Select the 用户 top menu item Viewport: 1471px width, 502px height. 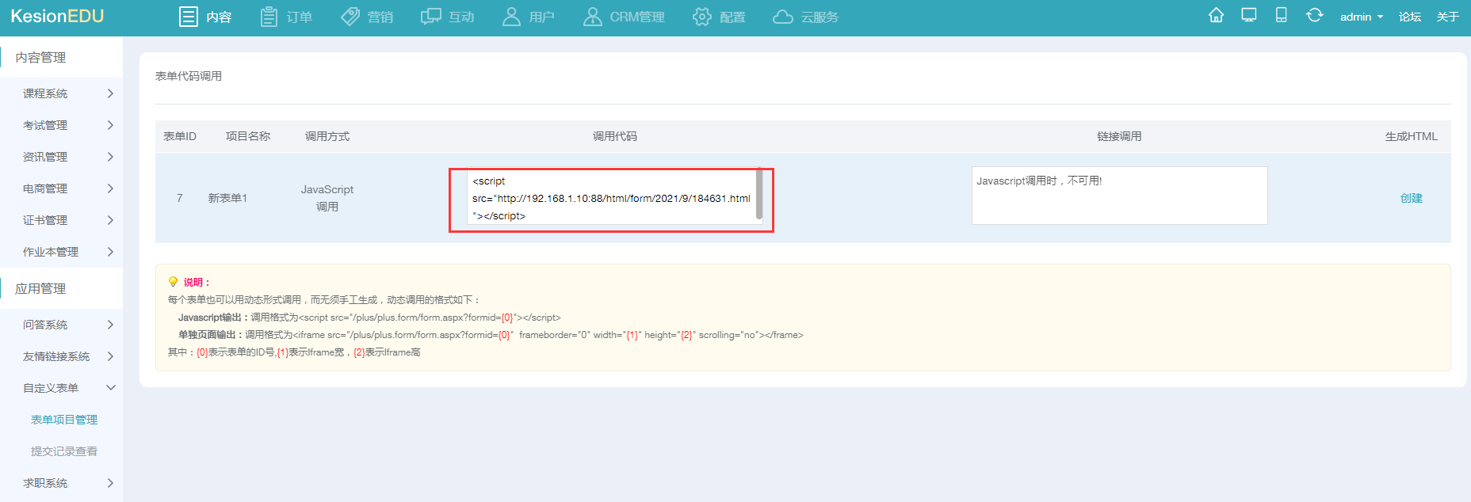[x=529, y=17]
